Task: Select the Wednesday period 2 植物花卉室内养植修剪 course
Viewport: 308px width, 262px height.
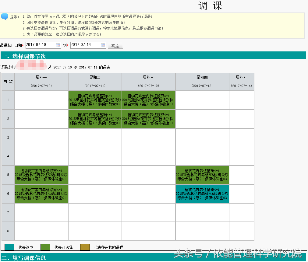Action: point(148,119)
